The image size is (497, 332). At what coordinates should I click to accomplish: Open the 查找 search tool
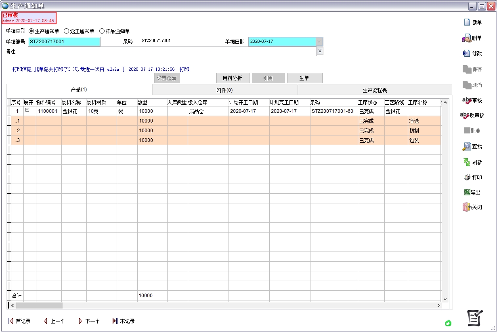point(467,146)
